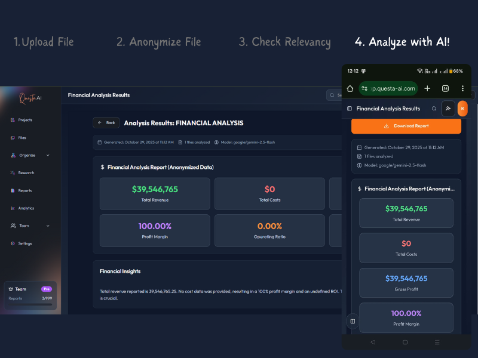Expand the Organize submenu chevron
478x358 pixels.
(48, 155)
